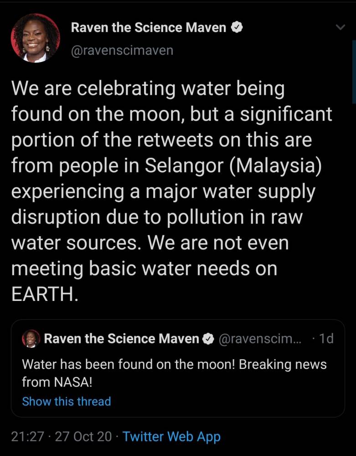Open the "1d" timestamp of the quoted tweet
Screen dimensions: 356x456
326,339
